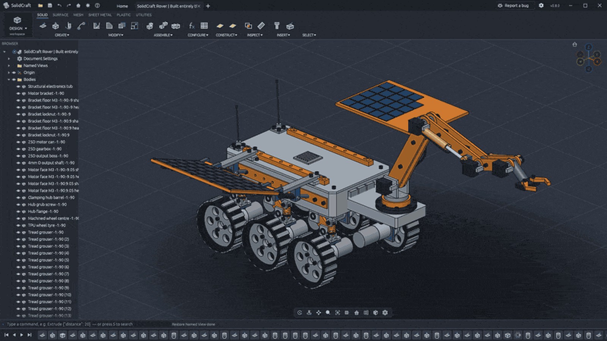The height and width of the screenshot is (341, 607).
Task: Switch to the SURFACE tab
Action: tap(60, 15)
